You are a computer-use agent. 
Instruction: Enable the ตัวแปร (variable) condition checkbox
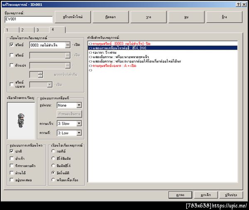tap(12, 65)
